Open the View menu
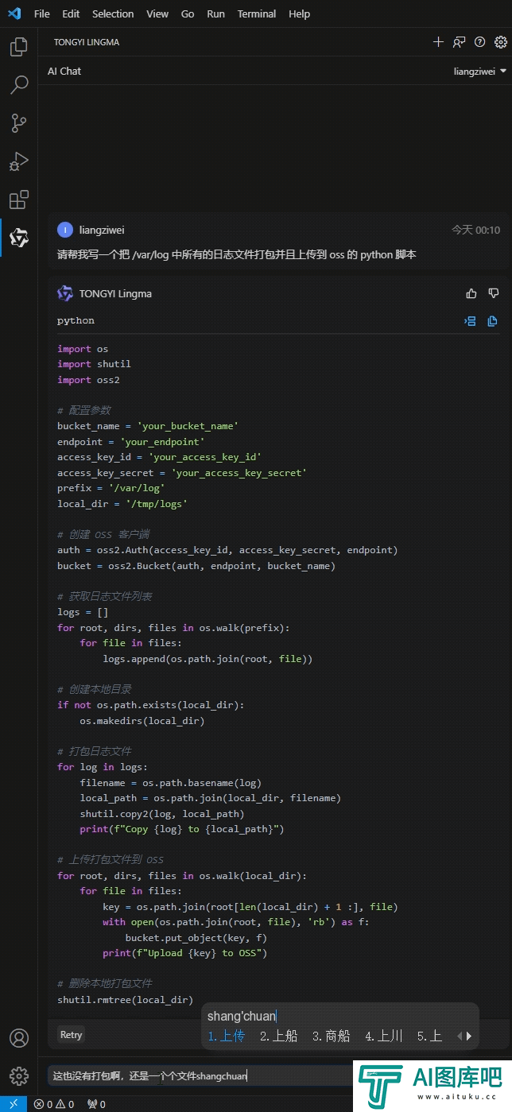The height and width of the screenshot is (1112, 512). (x=157, y=14)
